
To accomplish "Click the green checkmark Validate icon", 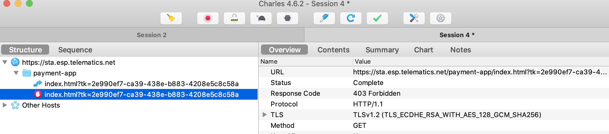I will [x=377, y=18].
